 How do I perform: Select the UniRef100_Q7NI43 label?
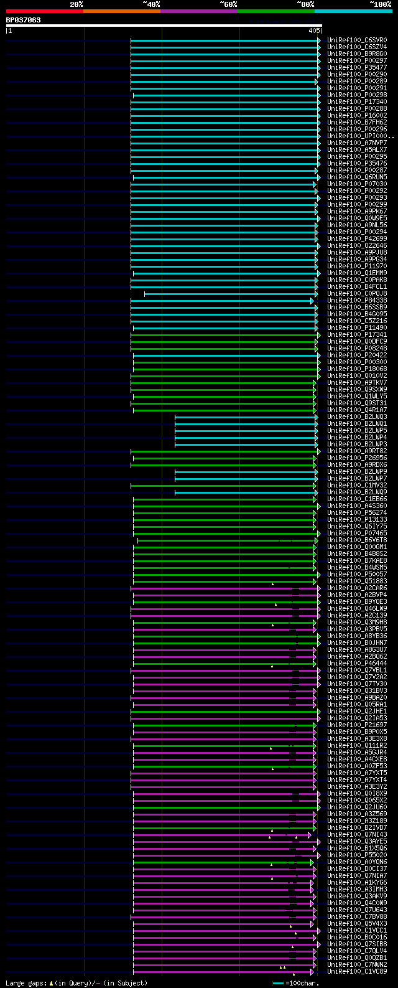[357, 834]
